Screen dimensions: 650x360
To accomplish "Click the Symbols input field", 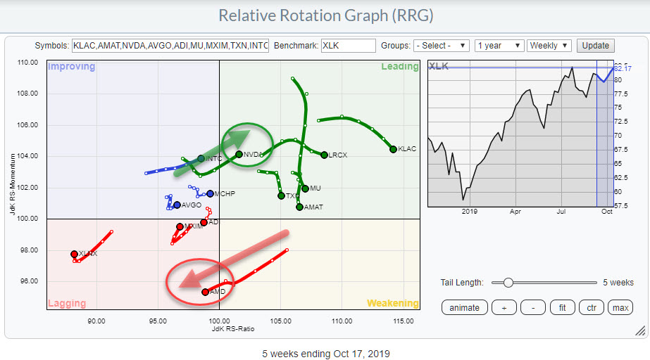I will pyautogui.click(x=170, y=46).
